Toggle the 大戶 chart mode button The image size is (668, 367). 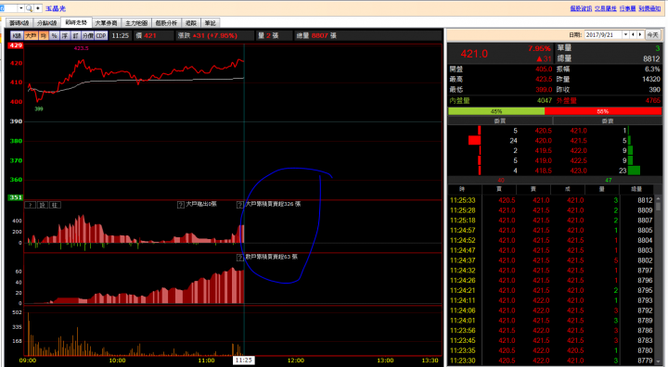(31, 36)
